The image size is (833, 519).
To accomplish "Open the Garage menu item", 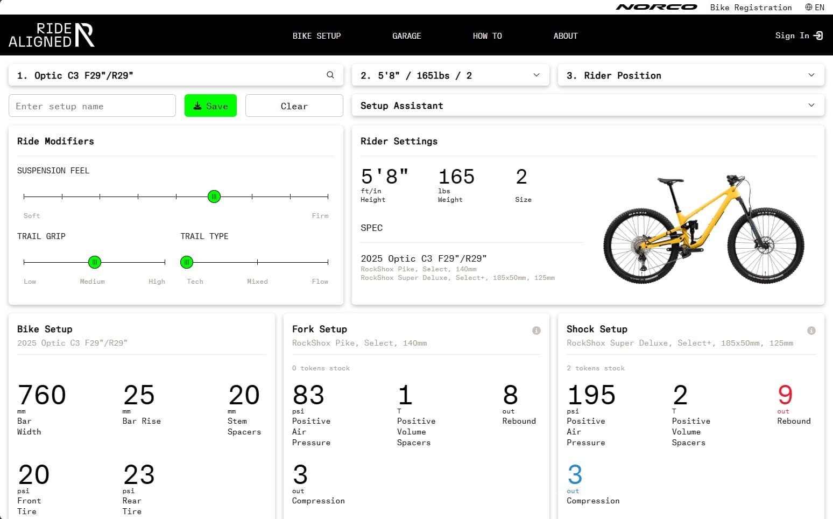I will (x=406, y=36).
